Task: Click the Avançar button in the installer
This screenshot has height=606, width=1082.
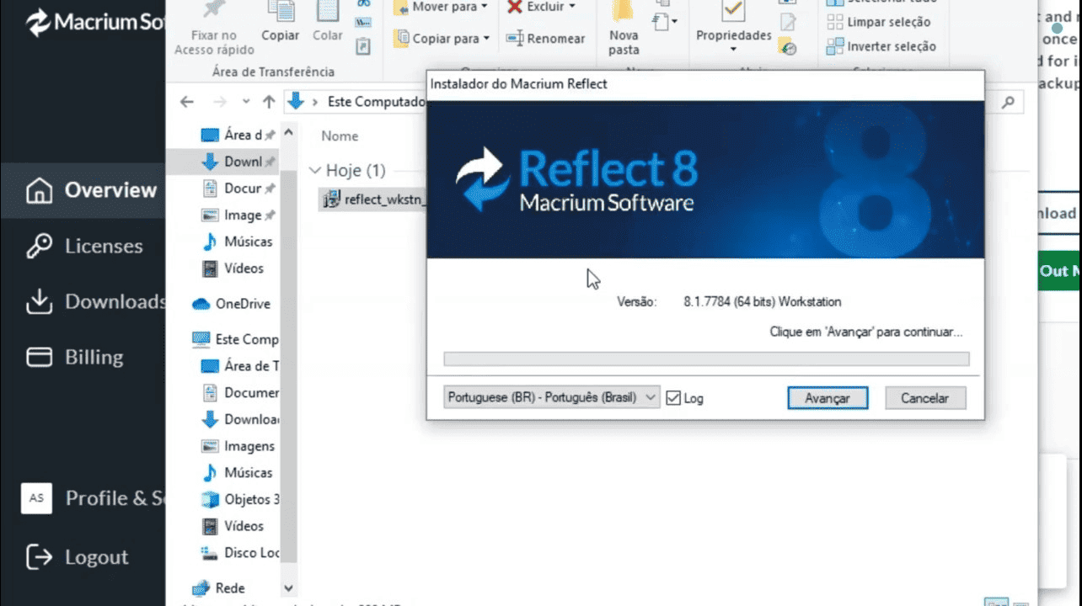Action: [x=828, y=398]
